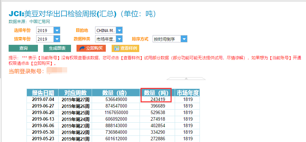Viewport: 306px width, 142px height.
Task: Select the 2019-06-27 report date cell
Action: 43,106
